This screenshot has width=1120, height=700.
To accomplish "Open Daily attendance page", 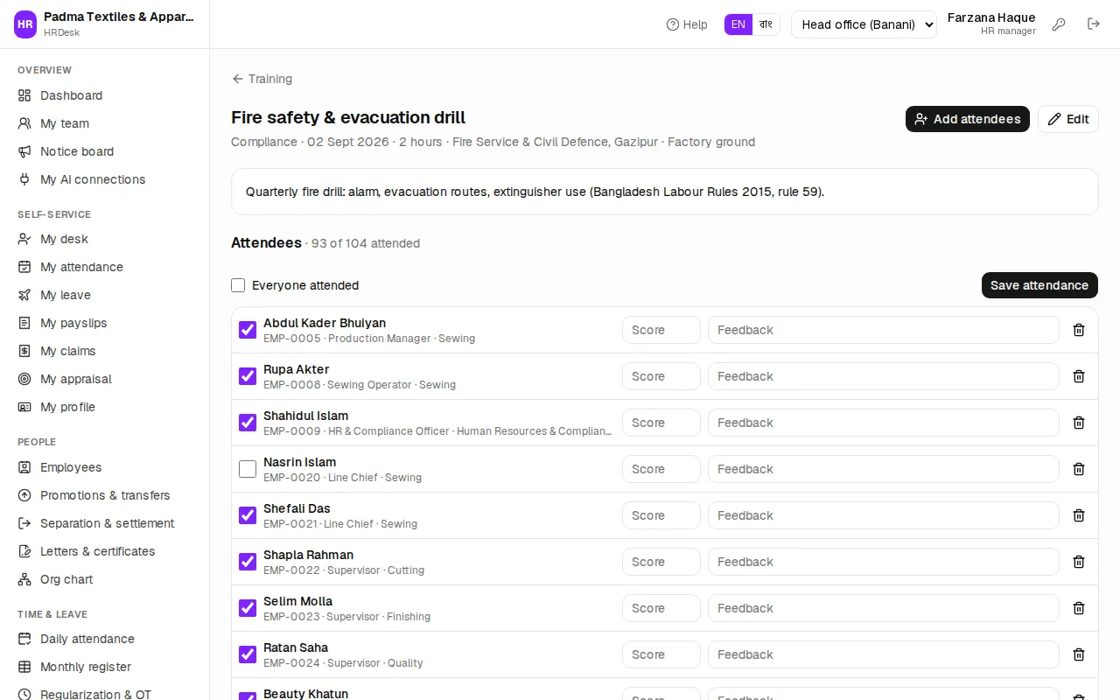I will click(104, 639).
